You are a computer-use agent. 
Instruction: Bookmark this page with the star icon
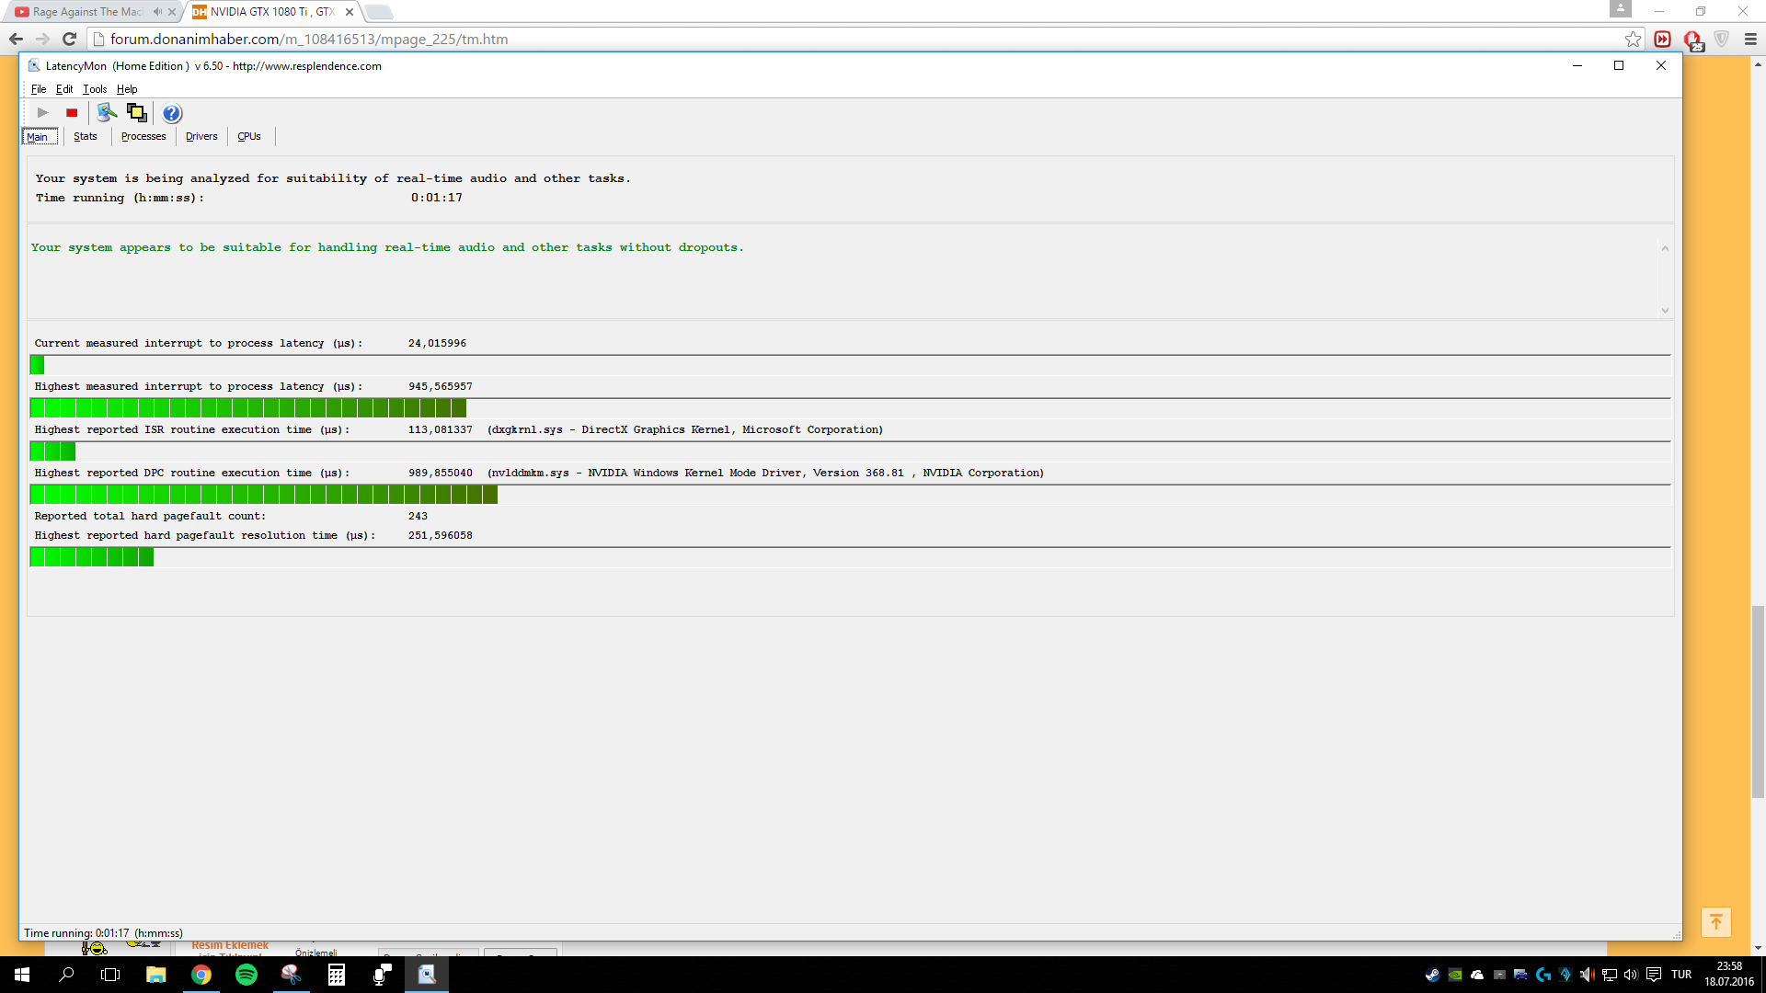pos(1633,39)
